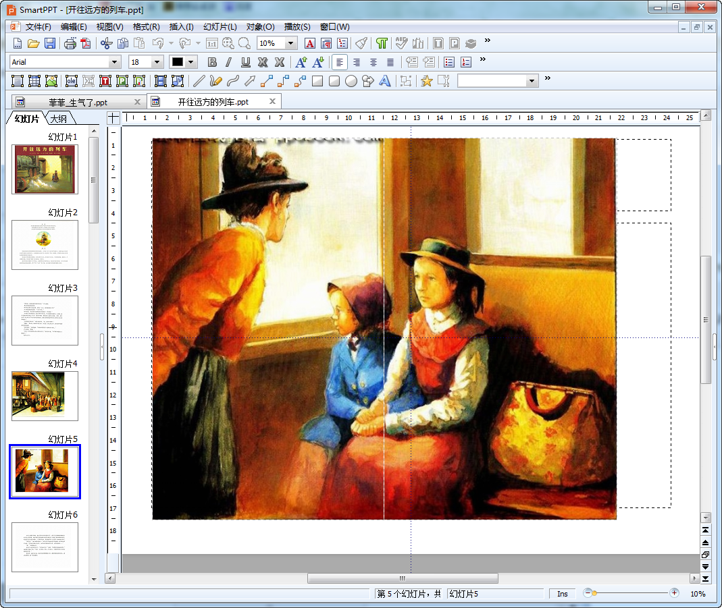Open the 10% zoom level dropdown
Viewport: 722px width, 608px height.
click(x=290, y=43)
